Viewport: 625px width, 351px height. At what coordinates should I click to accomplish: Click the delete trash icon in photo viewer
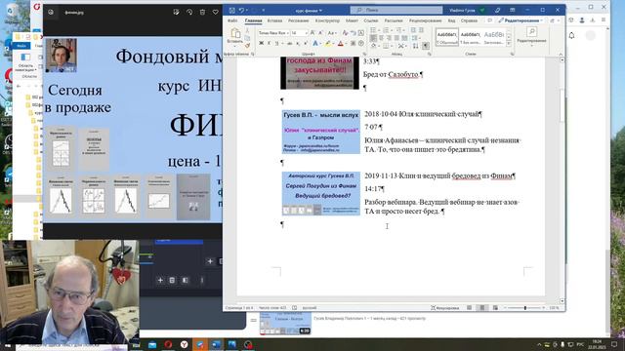coord(202,13)
